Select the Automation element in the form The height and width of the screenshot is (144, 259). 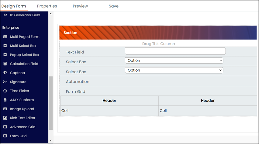click(78, 82)
